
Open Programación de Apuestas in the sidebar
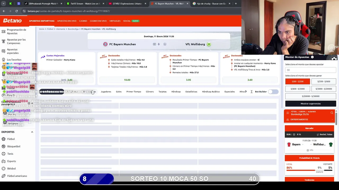coord(16,31)
